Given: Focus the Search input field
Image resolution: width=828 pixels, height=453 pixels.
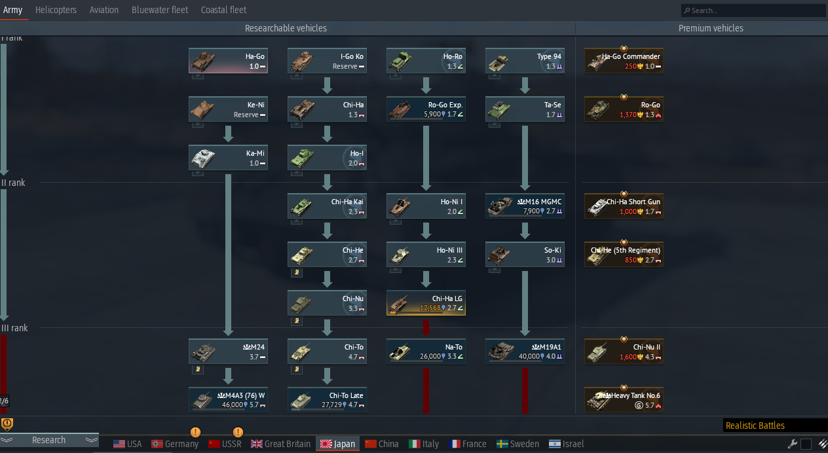Looking at the screenshot, I should (x=753, y=10).
